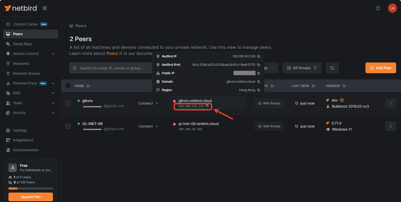401x202 pixels.
Task: Click the Hong Kong flag beside glkvm.netbird.cloud
Action: (174, 101)
